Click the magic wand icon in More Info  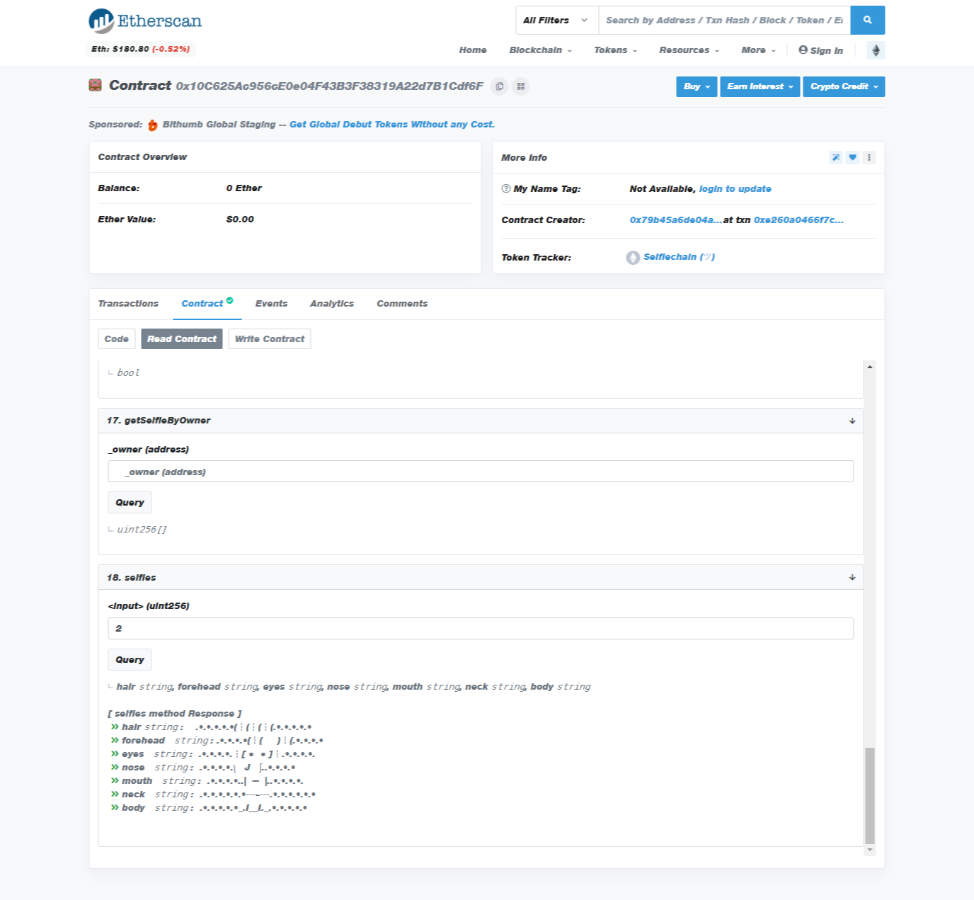coord(836,158)
